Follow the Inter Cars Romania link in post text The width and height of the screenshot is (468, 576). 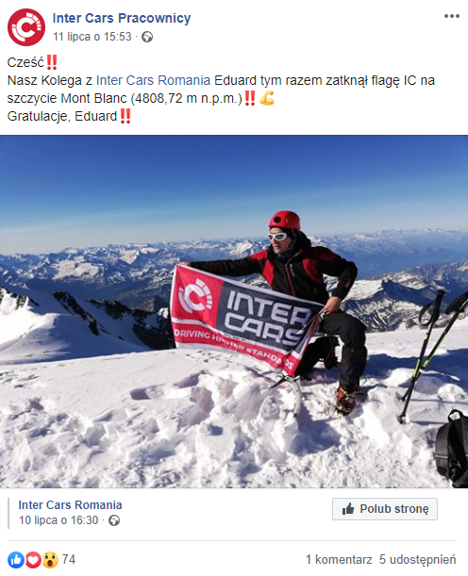pyautogui.click(x=153, y=80)
